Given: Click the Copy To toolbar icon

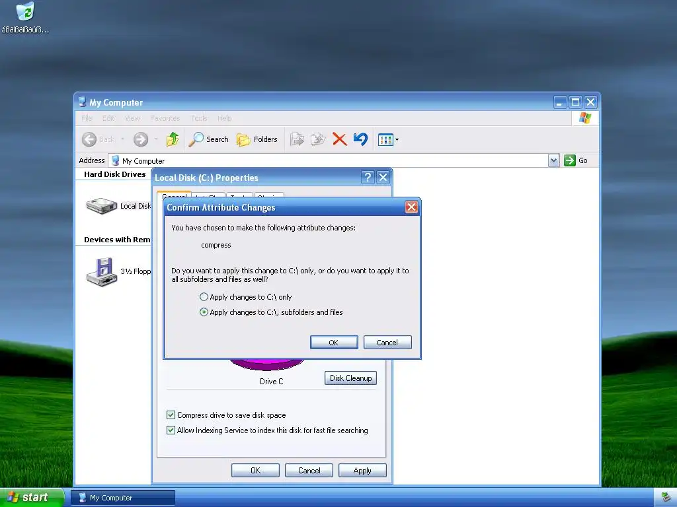Looking at the screenshot, I should pyautogui.click(x=318, y=139).
